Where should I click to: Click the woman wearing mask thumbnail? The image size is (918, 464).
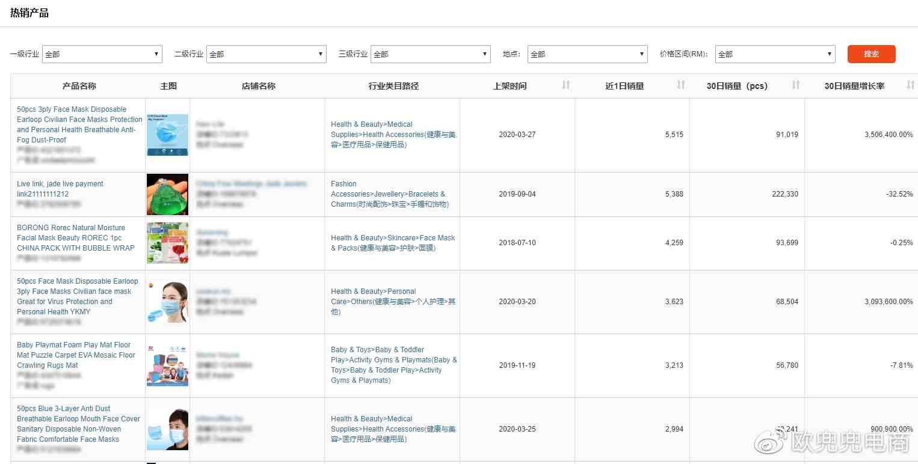(x=167, y=302)
